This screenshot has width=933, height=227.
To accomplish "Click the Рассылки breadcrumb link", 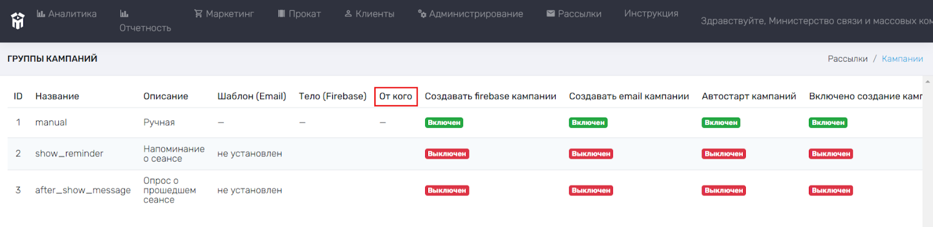I will [x=848, y=59].
